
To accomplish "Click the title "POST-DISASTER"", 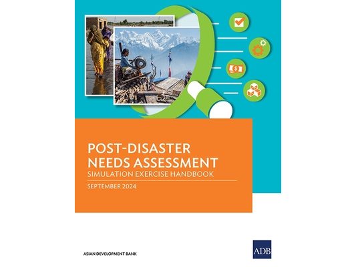I will (139, 148).
